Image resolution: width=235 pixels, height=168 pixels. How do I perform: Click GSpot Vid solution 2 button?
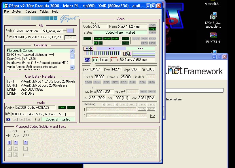[x=9, y=148]
